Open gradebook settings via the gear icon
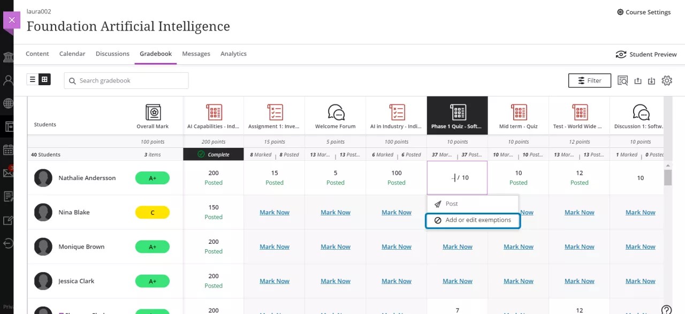Viewport: 685px width, 314px height. tap(667, 80)
